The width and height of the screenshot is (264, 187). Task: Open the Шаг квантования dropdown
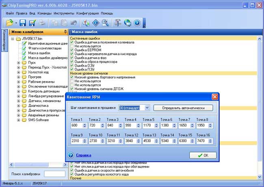(x=147, y=108)
